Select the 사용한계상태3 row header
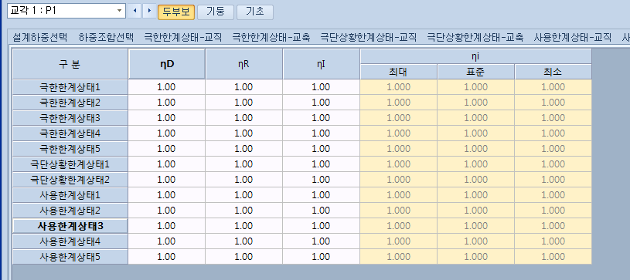 [x=70, y=226]
